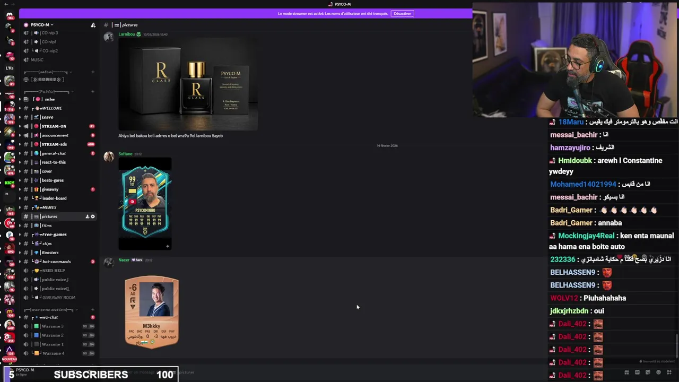Viewport: 679px width, 382px height.
Task: Collapse the salon category
Action: [x=48, y=72]
